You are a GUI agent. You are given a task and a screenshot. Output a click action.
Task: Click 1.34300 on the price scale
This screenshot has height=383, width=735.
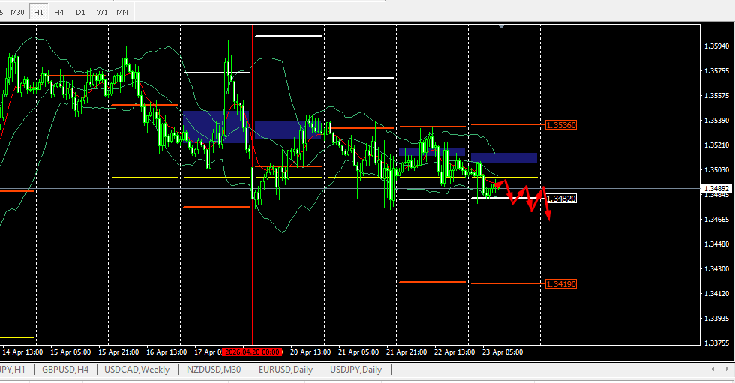[717, 269]
